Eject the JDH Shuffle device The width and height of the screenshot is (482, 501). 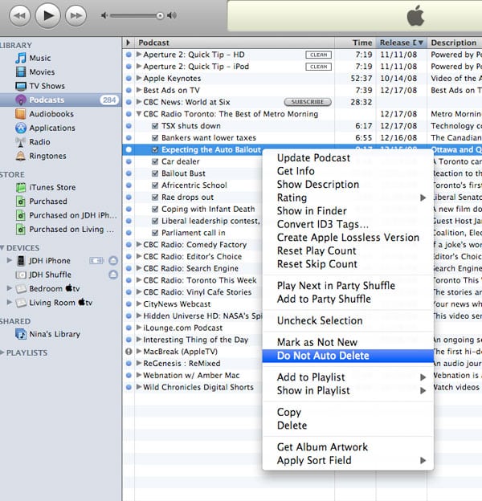pyautogui.click(x=113, y=275)
